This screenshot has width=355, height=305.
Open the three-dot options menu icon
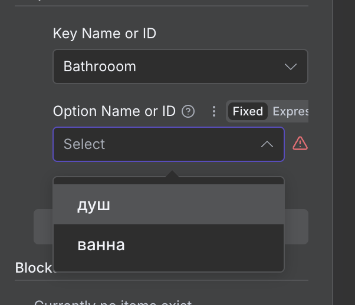(x=214, y=111)
